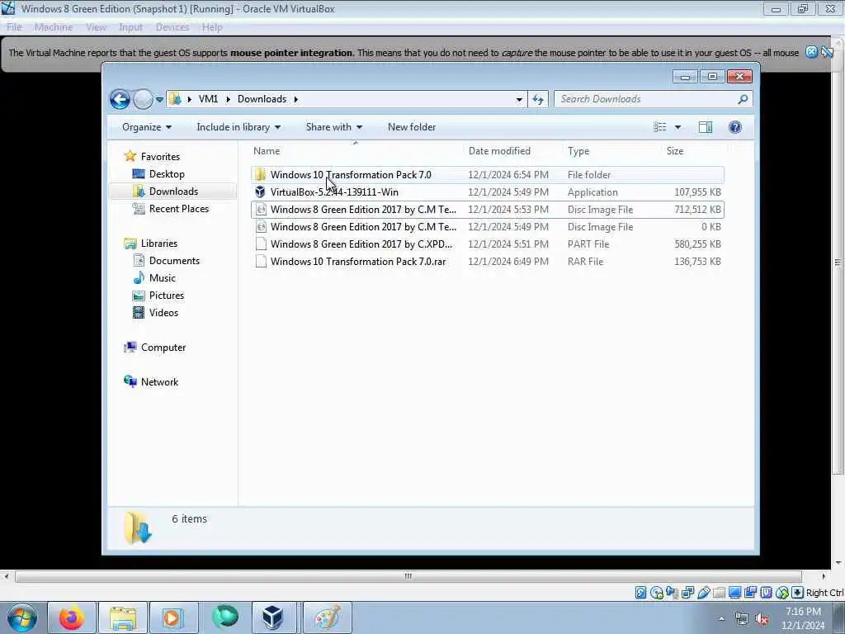Click the New folder button
This screenshot has width=845, height=634.
point(412,127)
